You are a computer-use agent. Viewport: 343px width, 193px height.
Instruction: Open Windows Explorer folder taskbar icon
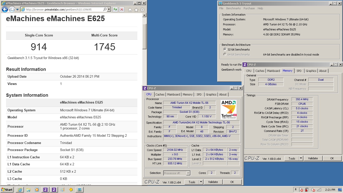point(28,190)
